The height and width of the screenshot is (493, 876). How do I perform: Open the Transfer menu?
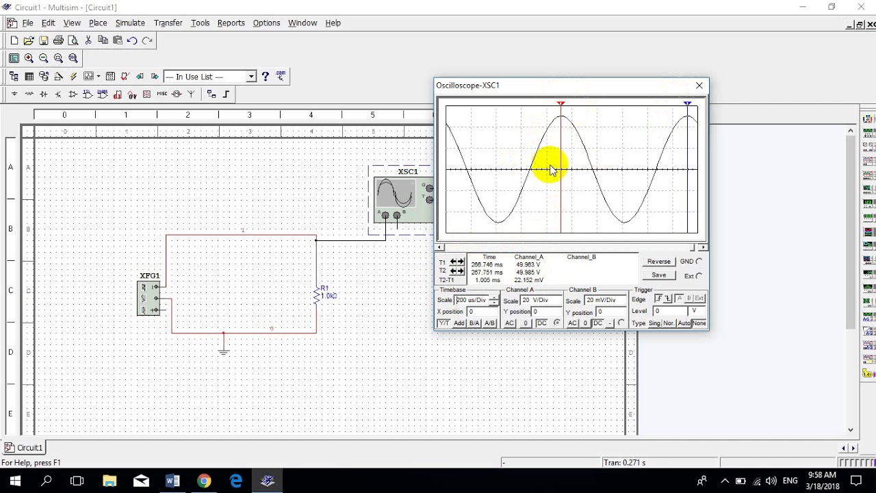(x=168, y=23)
